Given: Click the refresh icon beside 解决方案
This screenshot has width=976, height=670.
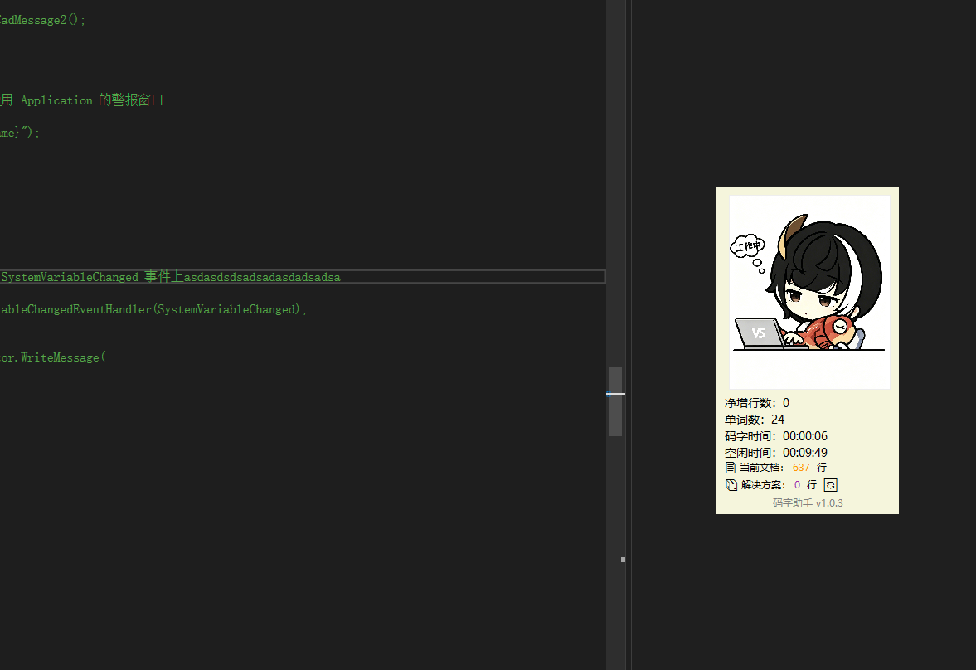Looking at the screenshot, I should (x=830, y=484).
